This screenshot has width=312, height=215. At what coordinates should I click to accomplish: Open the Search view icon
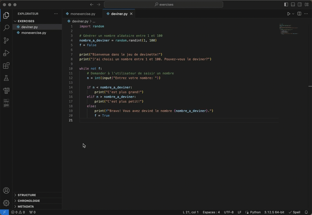point(6,28)
